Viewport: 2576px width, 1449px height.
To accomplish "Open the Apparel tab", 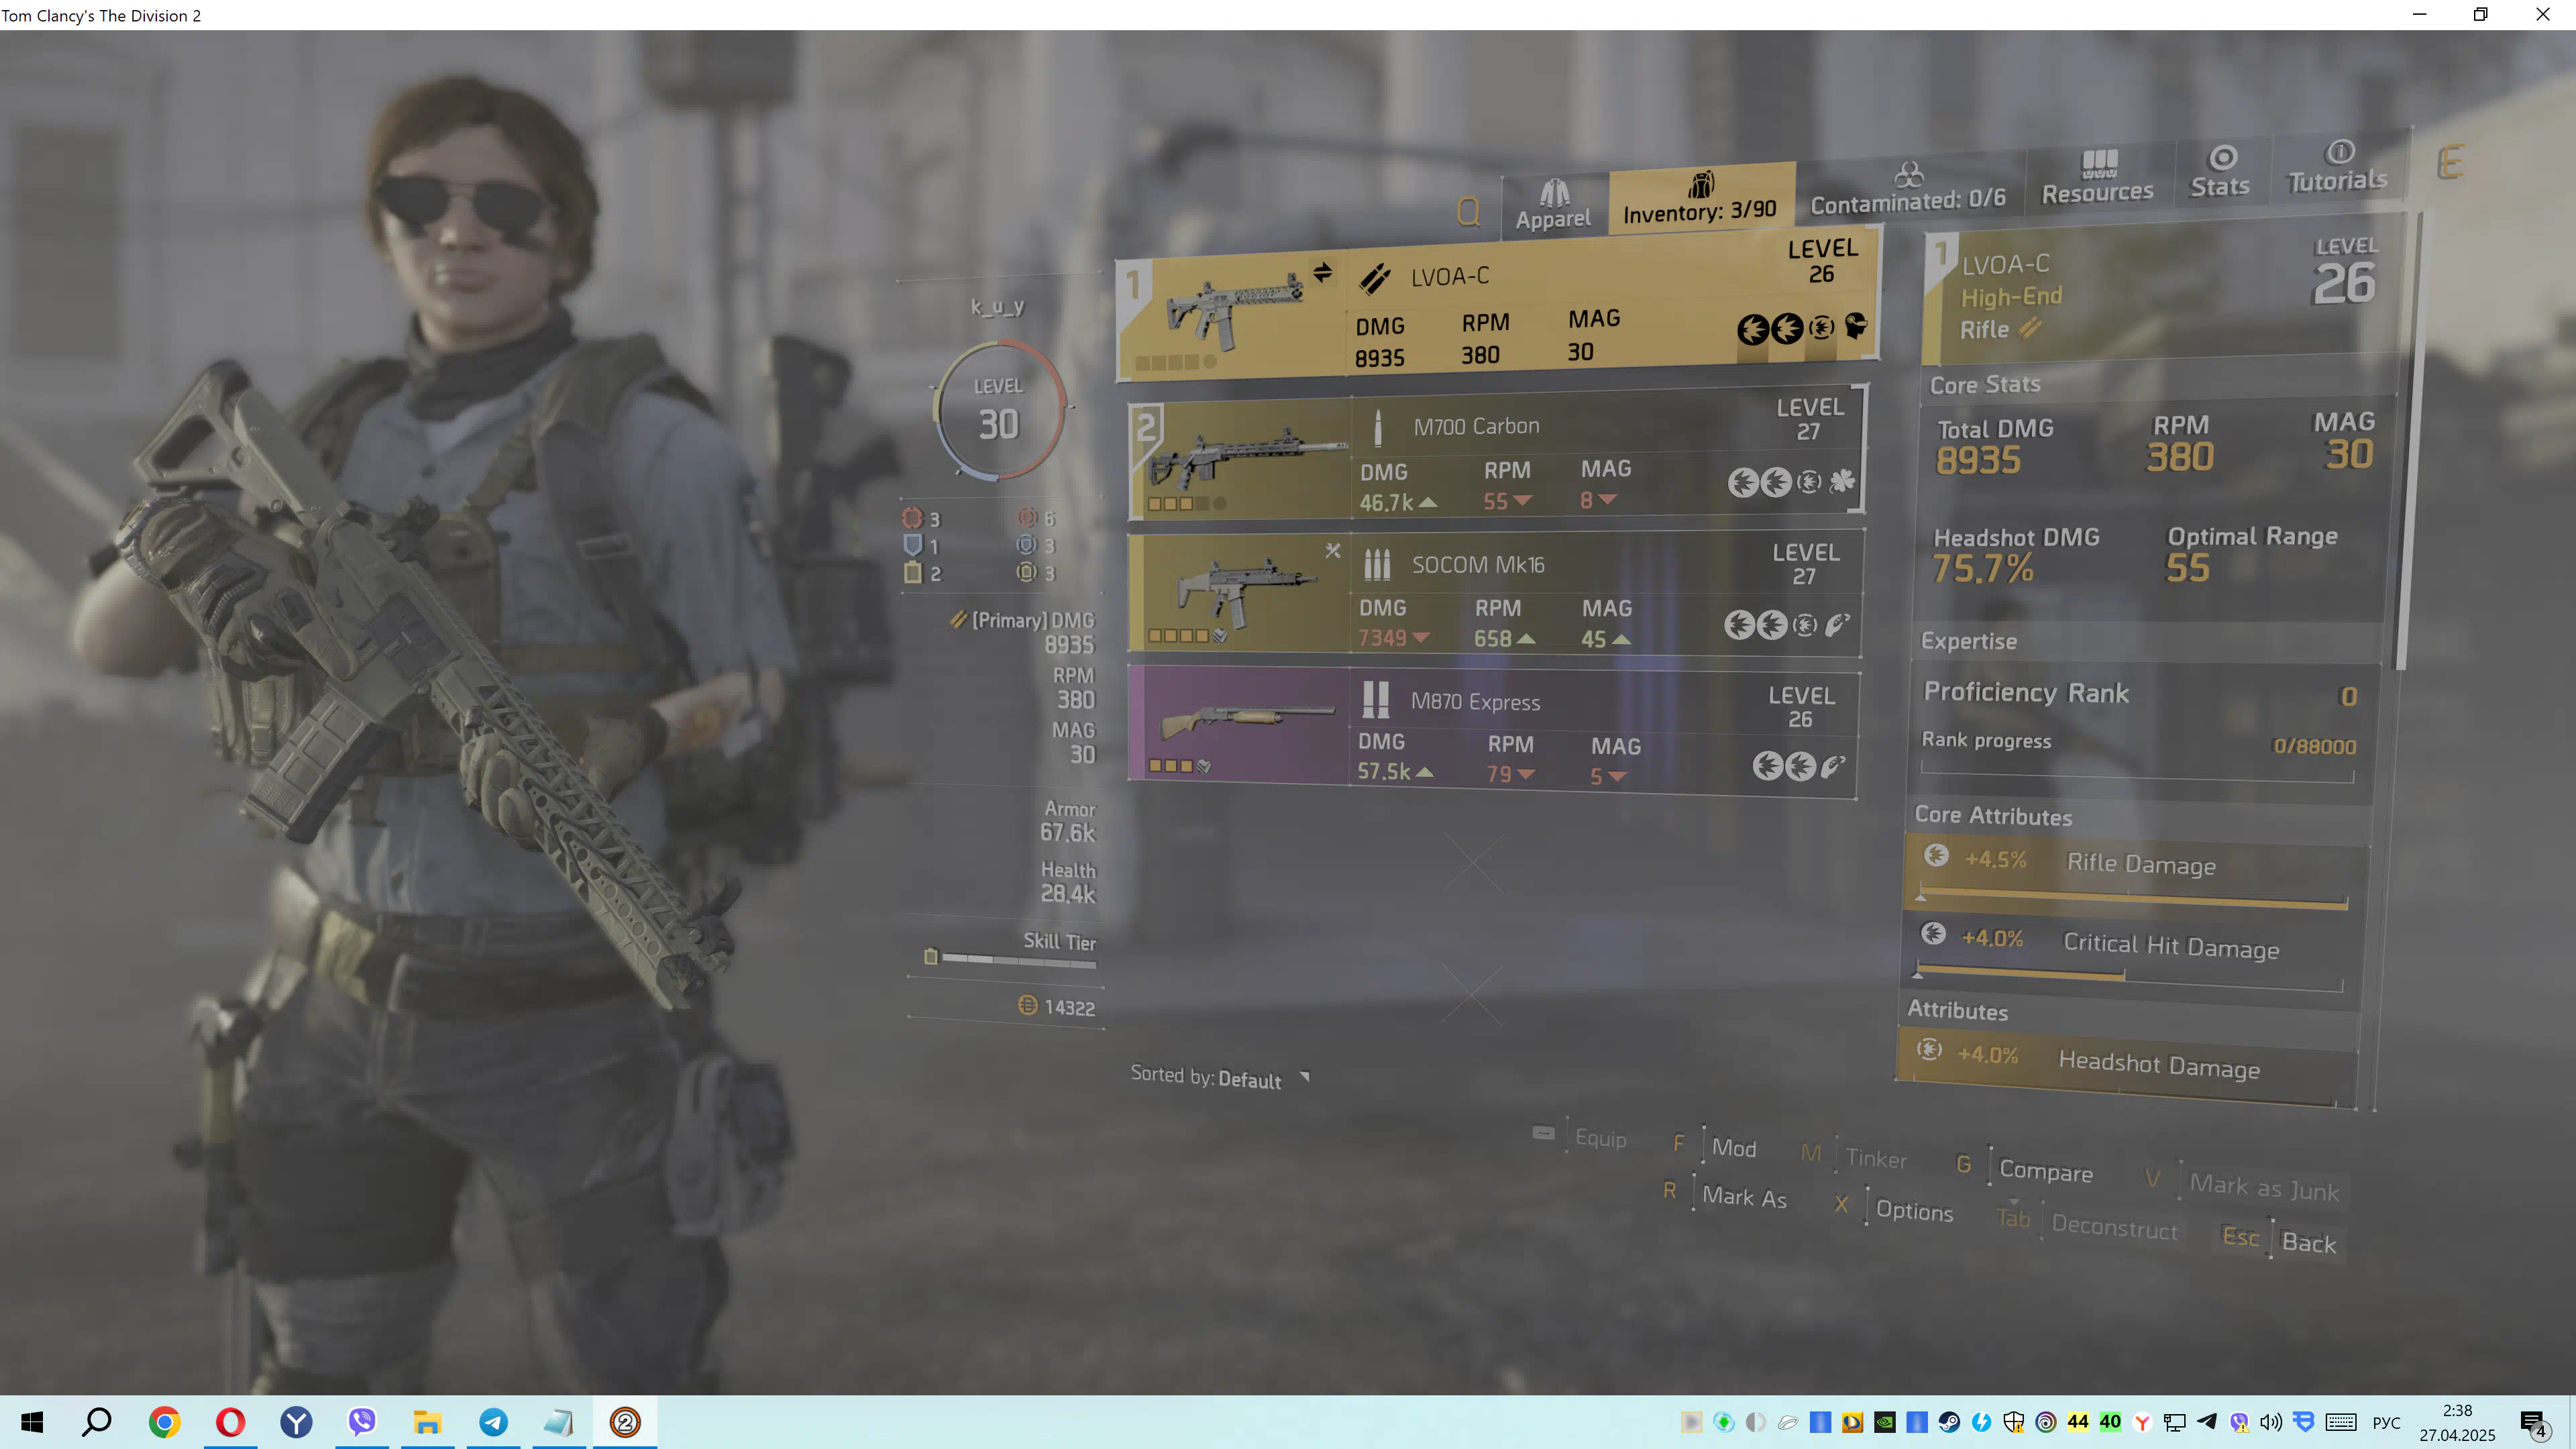I will (1553, 205).
